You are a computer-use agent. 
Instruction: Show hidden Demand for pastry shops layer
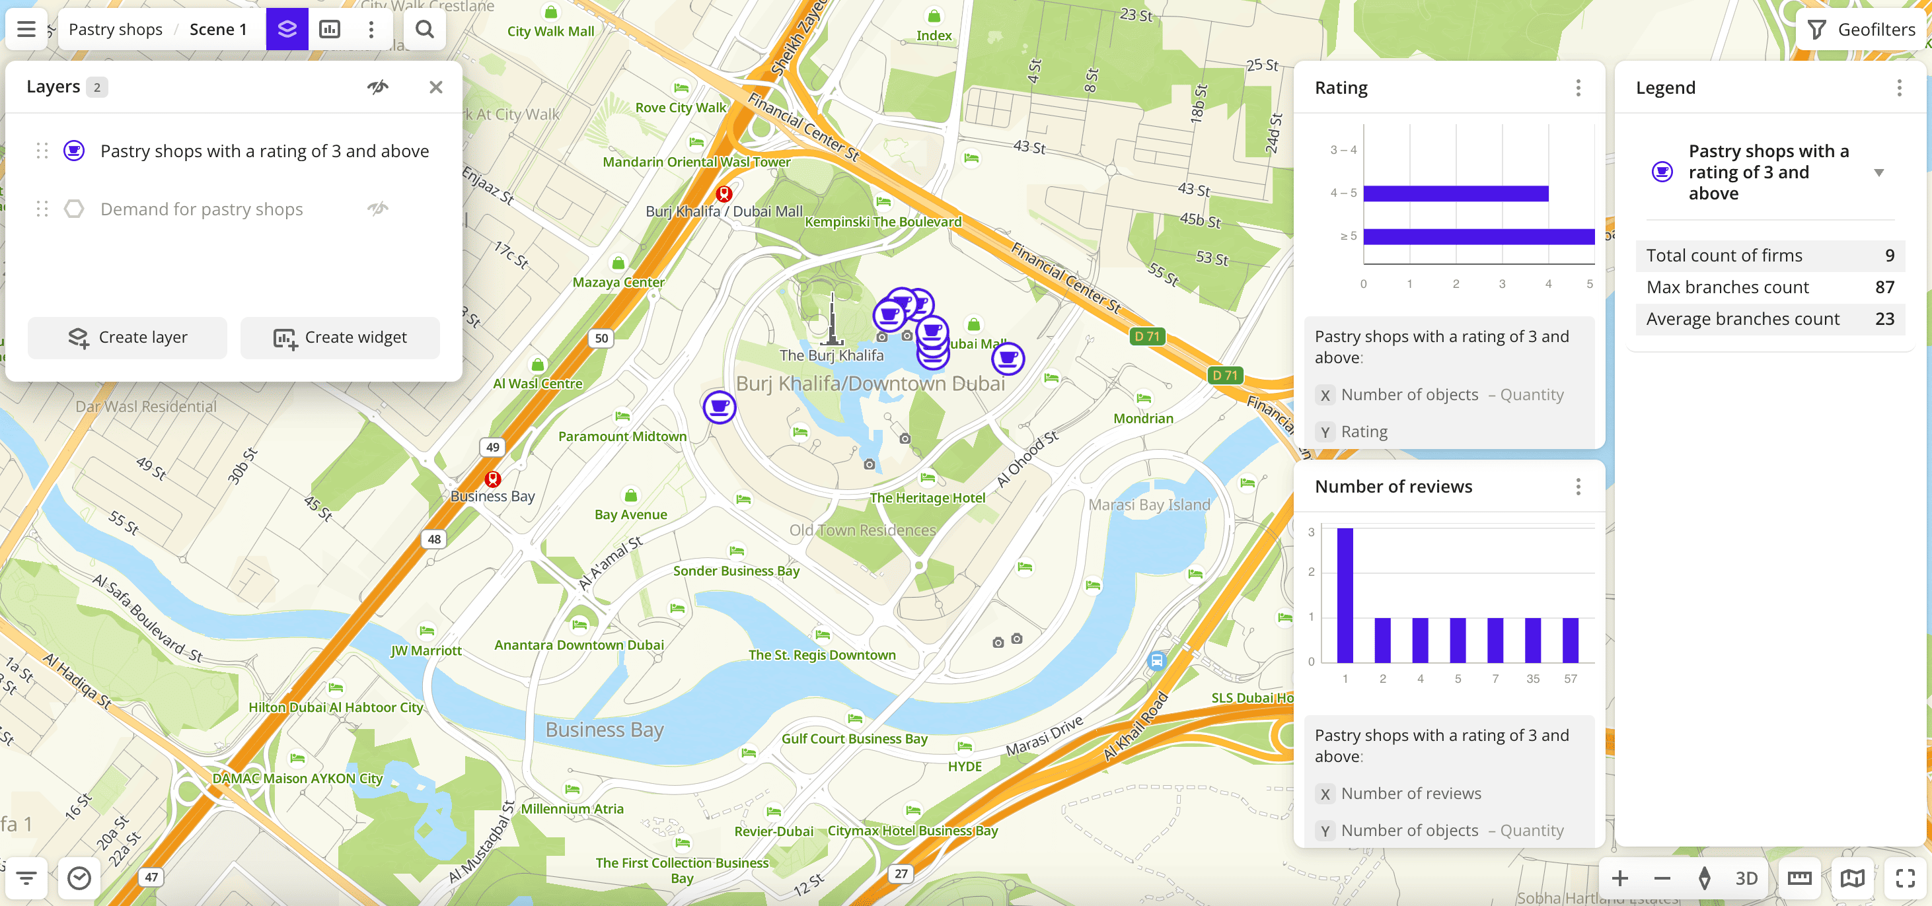[377, 208]
